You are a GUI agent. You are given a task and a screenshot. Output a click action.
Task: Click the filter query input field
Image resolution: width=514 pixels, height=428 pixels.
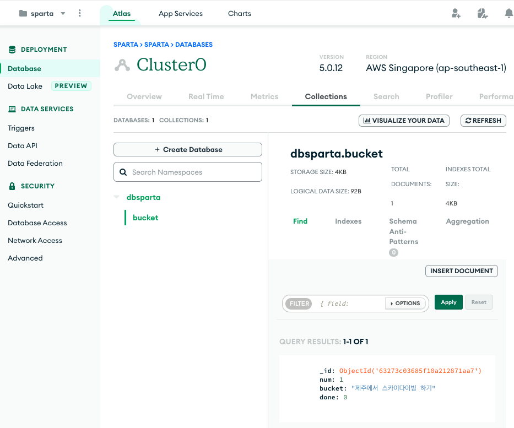coord(351,304)
